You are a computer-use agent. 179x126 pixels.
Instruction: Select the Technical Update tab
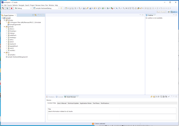click(x=73, y=103)
